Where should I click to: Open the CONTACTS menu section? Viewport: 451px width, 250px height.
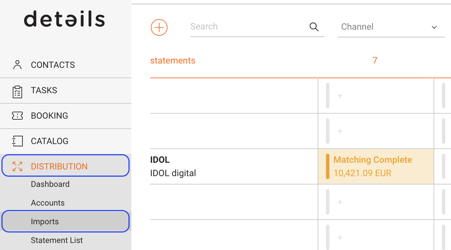(66, 65)
